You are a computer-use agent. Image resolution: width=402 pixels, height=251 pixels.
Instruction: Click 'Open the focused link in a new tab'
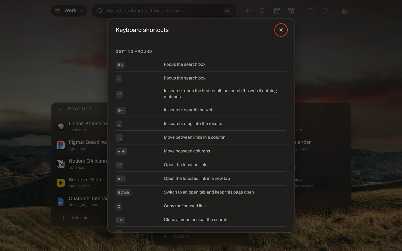197,178
